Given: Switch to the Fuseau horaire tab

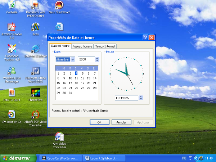Looking at the screenshot, I should click(x=82, y=46).
